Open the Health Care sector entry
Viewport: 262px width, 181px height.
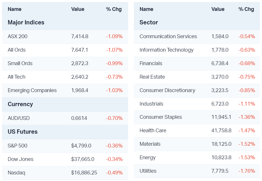(153, 131)
